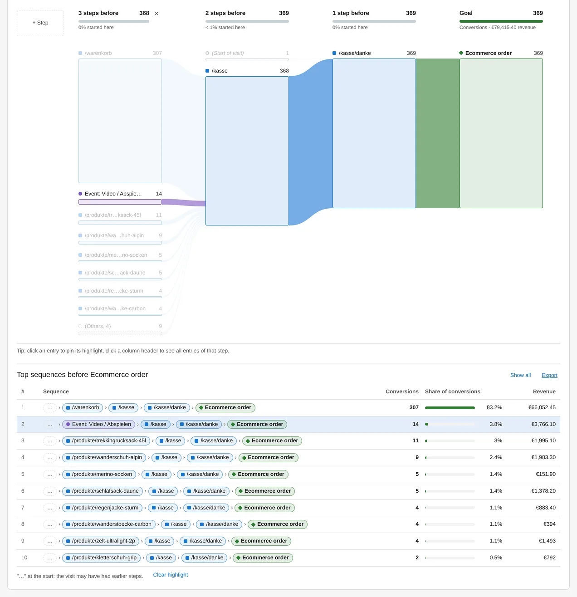Image resolution: width=577 pixels, height=597 pixels.
Task: Pin the regenjacke-sturm flow entry
Action: (120, 293)
